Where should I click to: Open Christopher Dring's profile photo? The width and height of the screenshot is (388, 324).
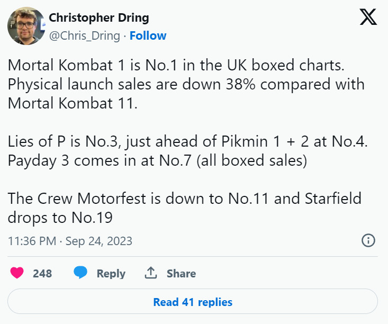click(x=25, y=26)
